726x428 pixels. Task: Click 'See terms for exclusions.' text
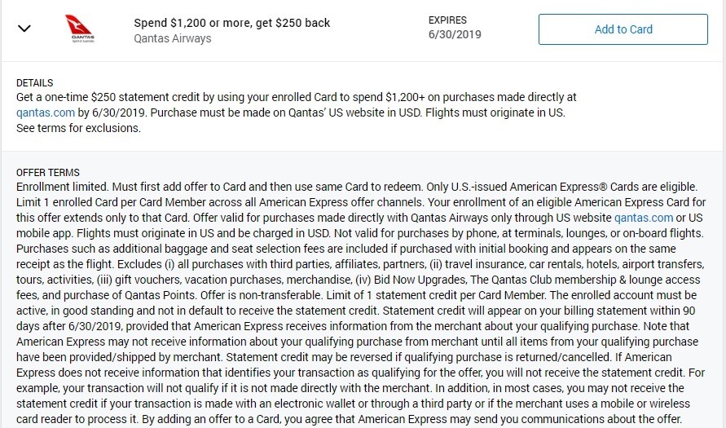(x=78, y=128)
